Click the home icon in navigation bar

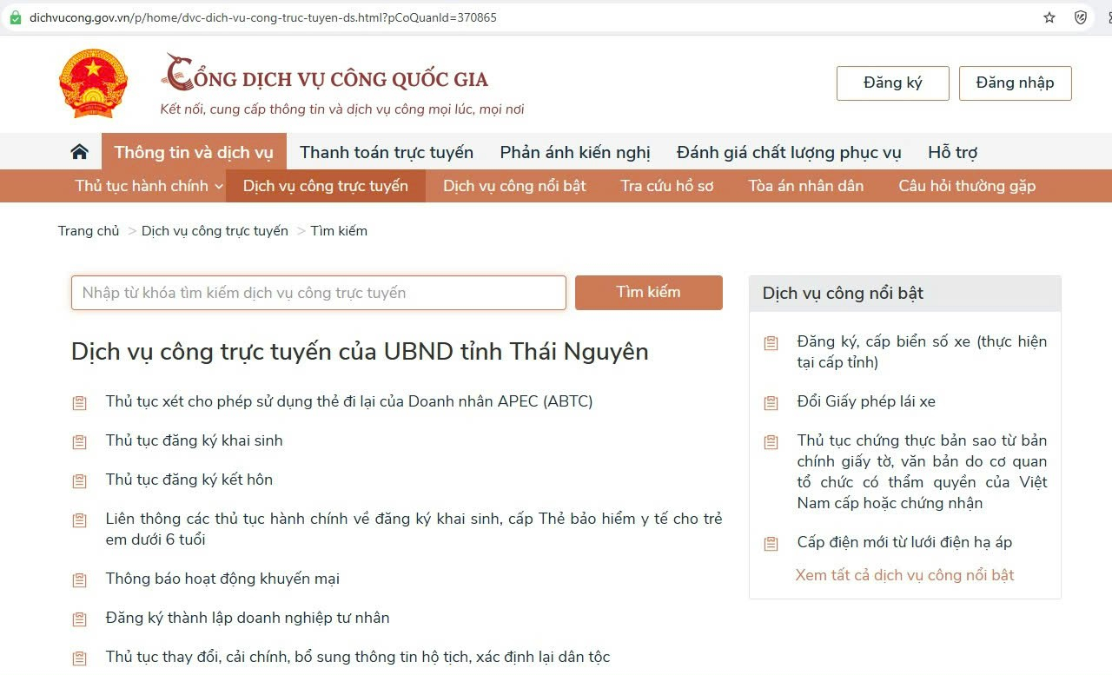point(80,152)
